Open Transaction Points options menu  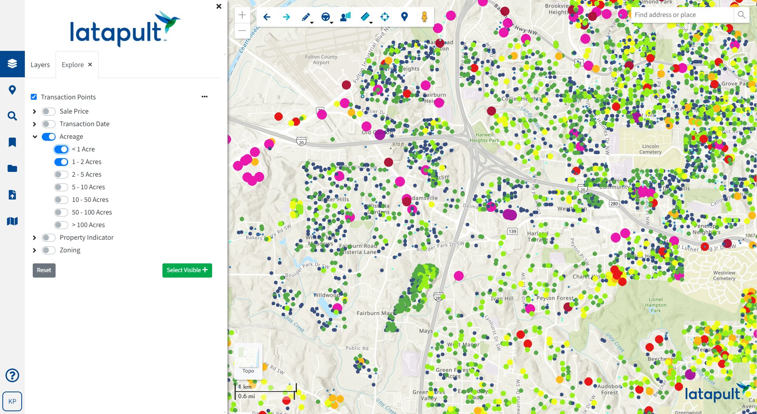pos(204,97)
